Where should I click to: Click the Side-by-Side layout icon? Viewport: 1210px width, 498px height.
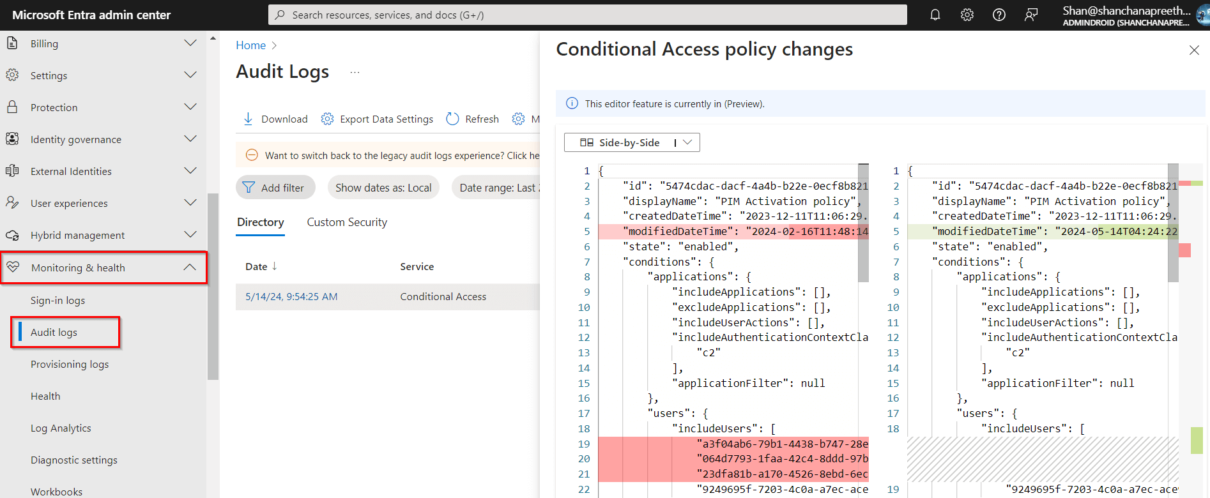586,142
